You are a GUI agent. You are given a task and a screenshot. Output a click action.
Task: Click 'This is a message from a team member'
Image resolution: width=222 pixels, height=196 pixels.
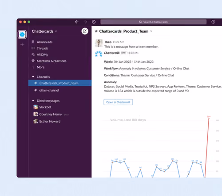[x=131, y=46]
